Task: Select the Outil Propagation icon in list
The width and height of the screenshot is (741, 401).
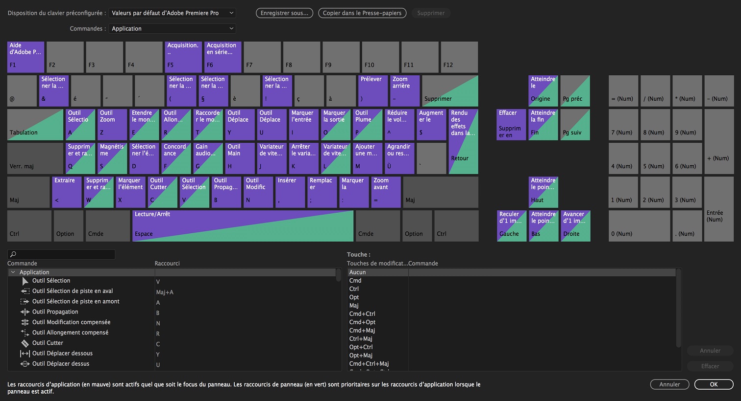Action: [25, 312]
